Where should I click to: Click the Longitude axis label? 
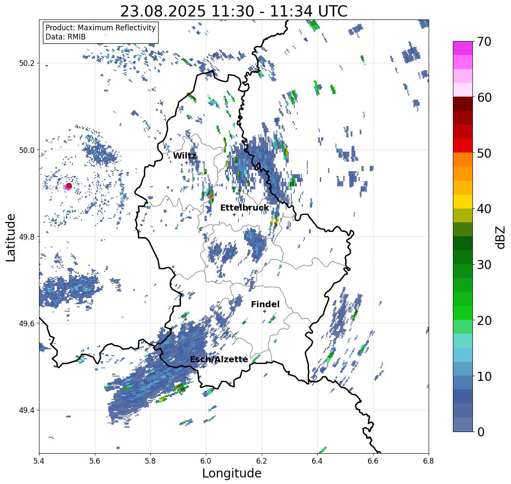click(232, 473)
